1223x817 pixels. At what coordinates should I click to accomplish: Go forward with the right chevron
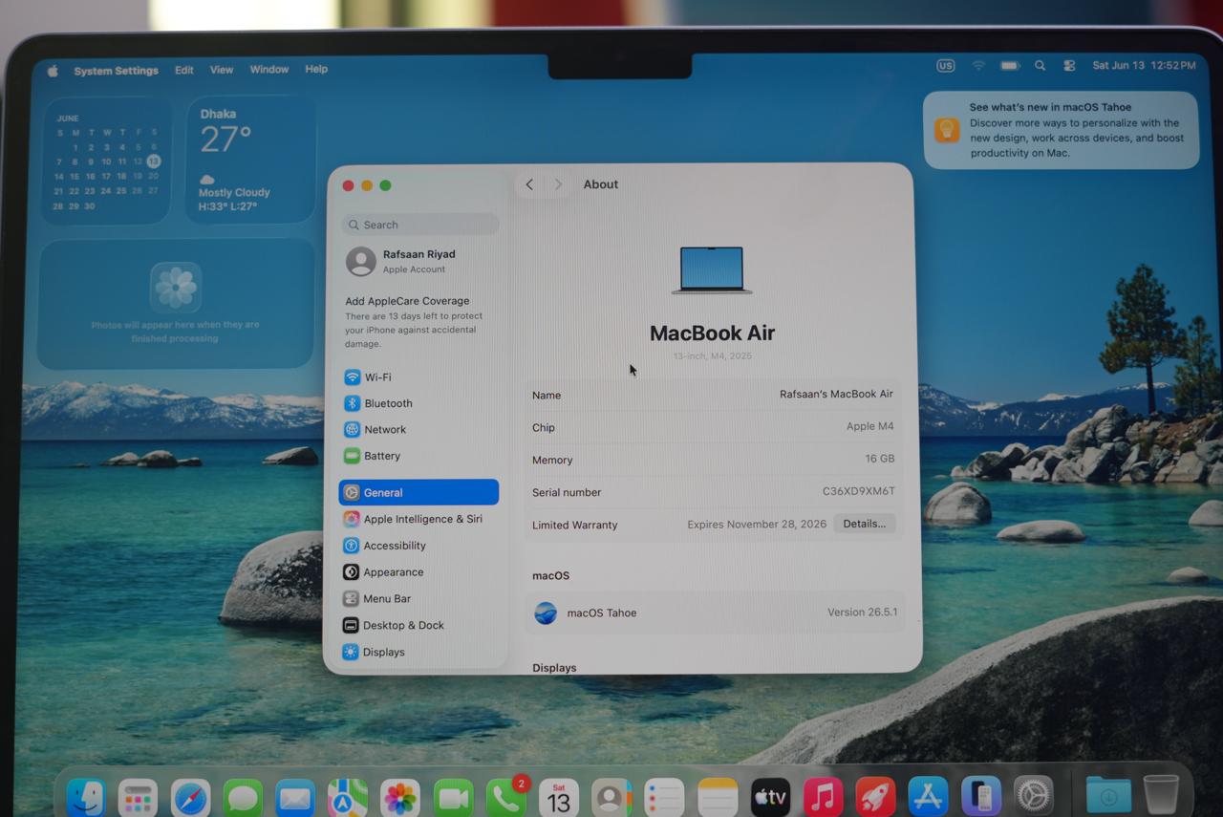(x=559, y=184)
